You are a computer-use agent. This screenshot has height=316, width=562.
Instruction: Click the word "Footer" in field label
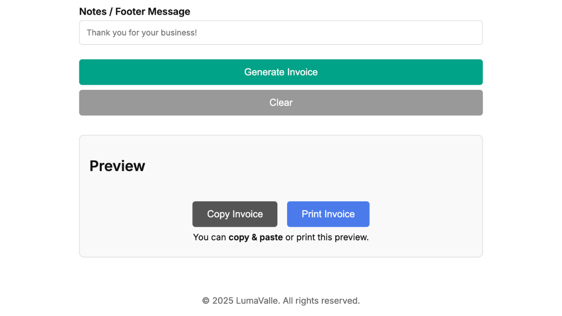[130, 12]
